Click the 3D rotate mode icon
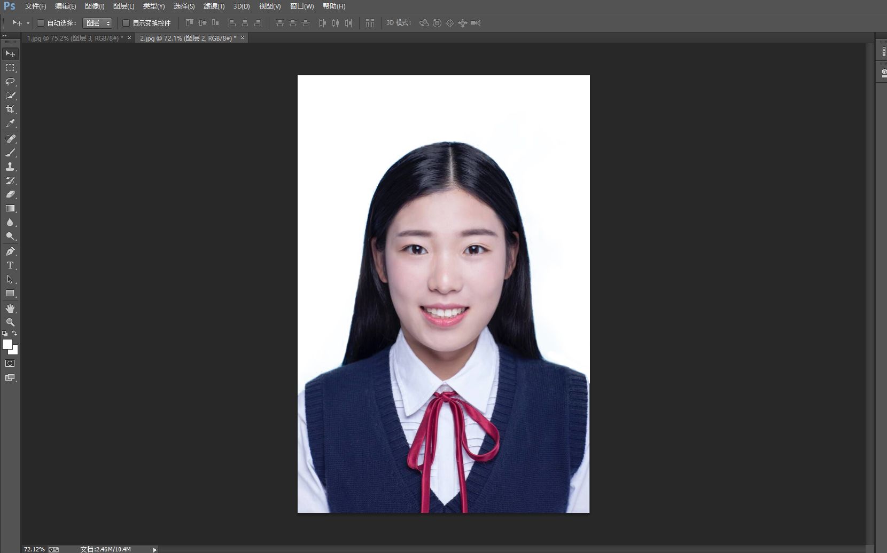 point(424,23)
